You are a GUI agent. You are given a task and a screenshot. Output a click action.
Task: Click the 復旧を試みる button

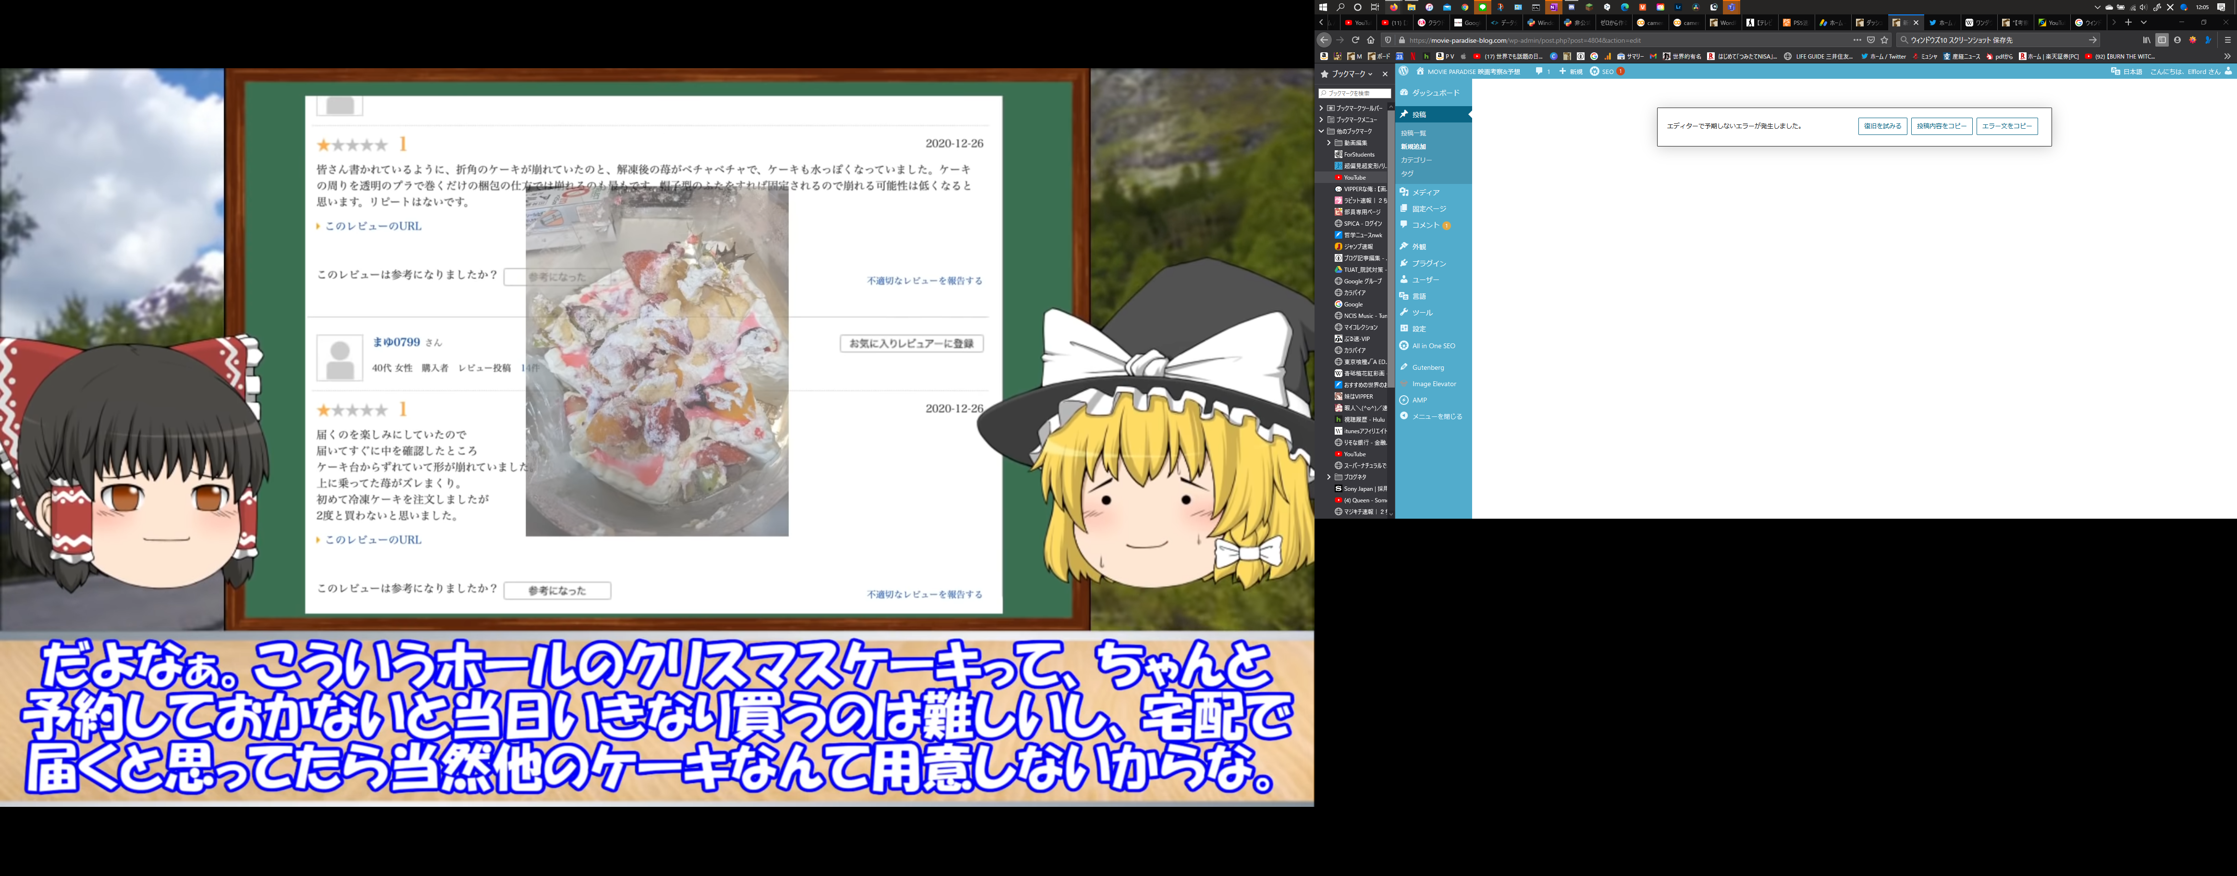[1882, 126]
